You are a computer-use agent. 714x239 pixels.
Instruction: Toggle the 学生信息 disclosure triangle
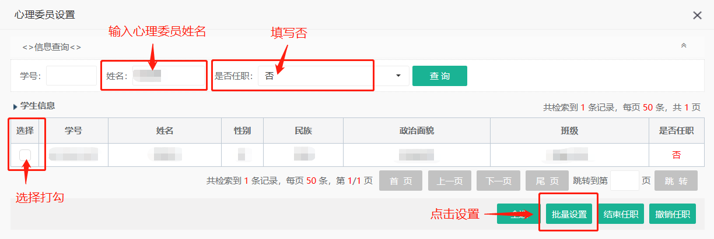[x=15, y=106]
